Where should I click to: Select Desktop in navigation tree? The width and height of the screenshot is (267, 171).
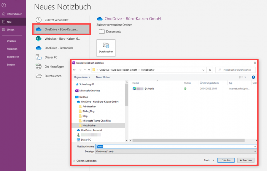point(82,97)
